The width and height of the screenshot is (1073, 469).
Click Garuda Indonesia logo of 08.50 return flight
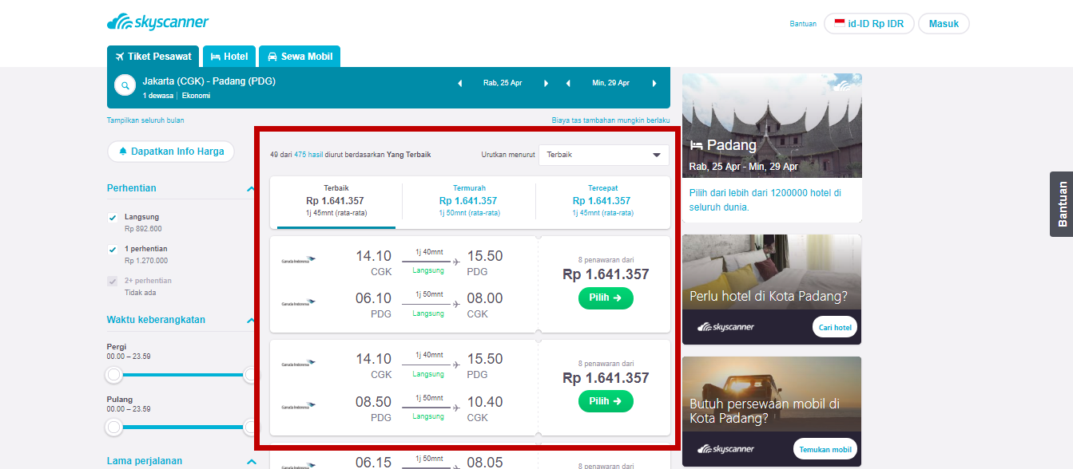point(299,407)
